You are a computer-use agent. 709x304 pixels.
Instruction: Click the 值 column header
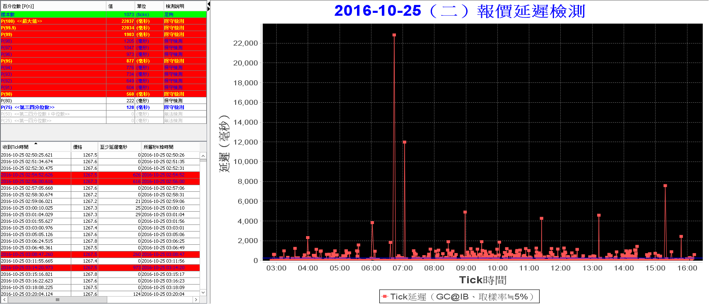point(121,6)
